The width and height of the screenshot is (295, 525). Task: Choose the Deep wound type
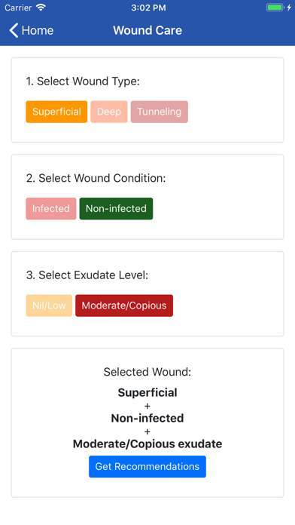[109, 112]
